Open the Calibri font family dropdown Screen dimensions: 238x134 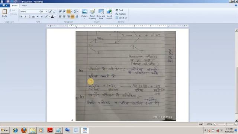coord(39,12)
